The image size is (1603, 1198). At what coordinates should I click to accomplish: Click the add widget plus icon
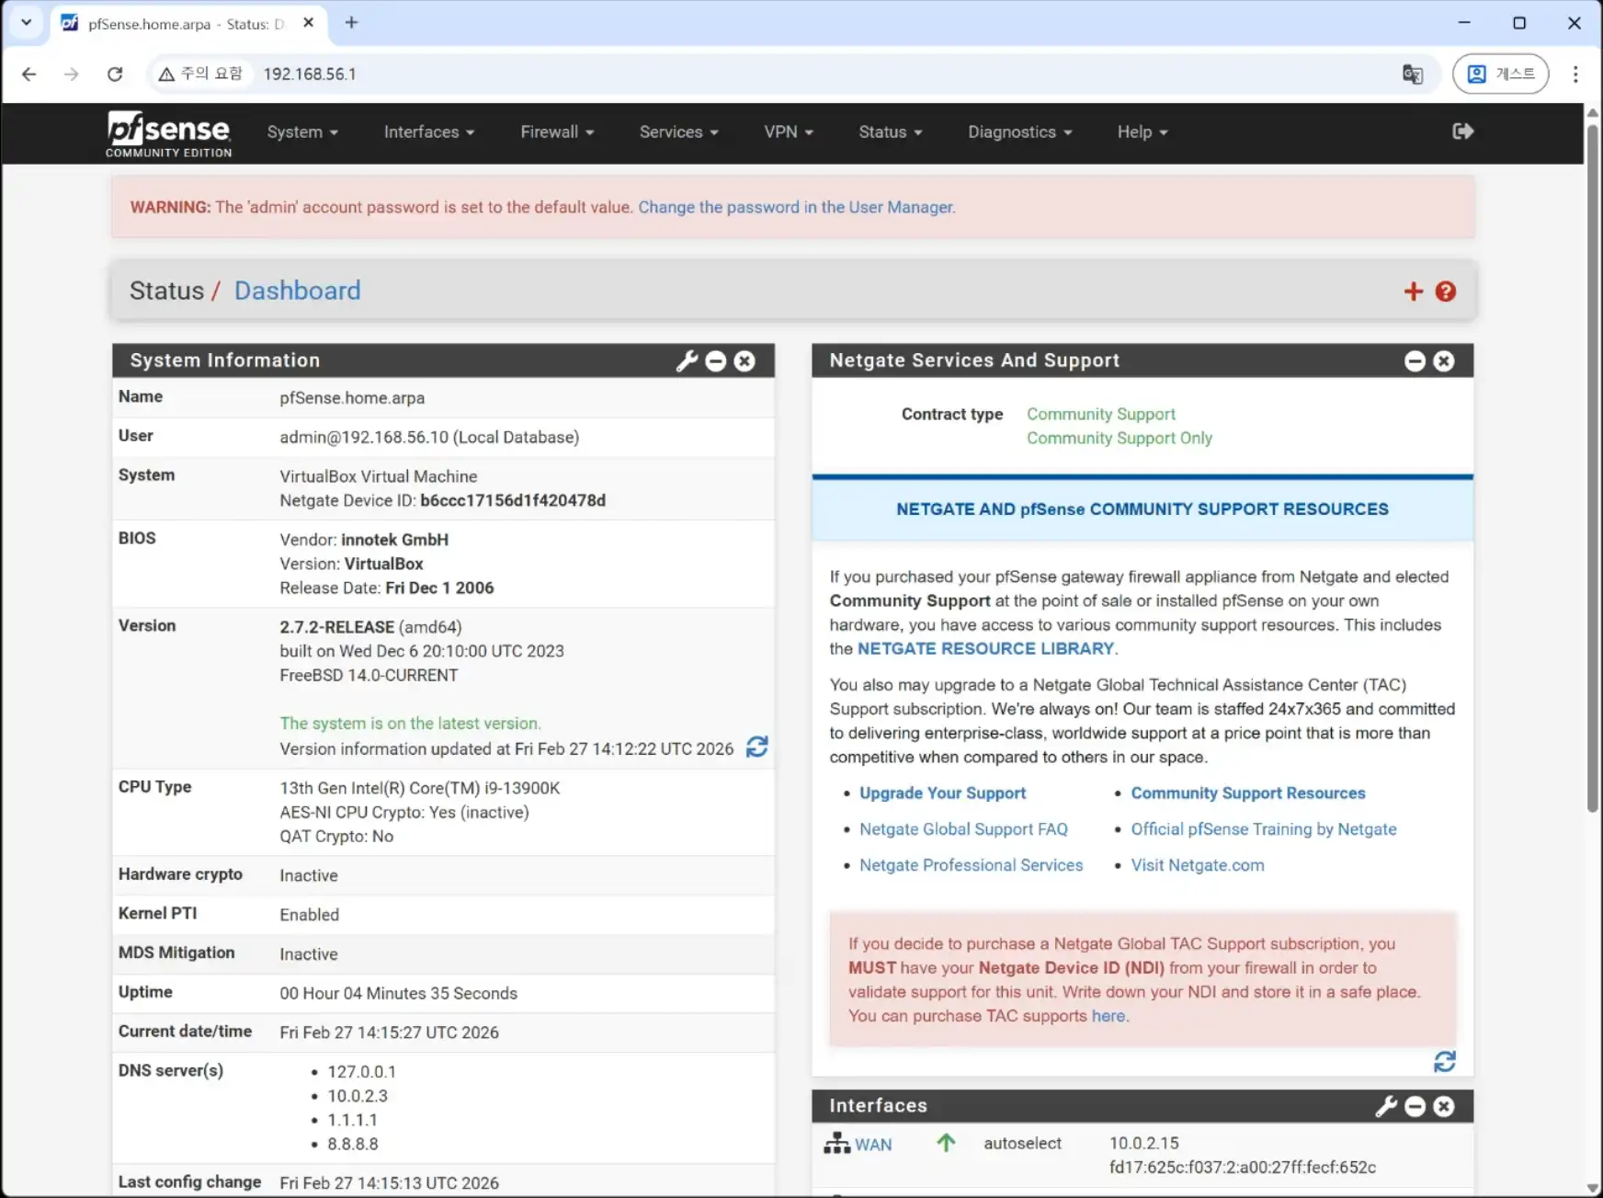1413,291
